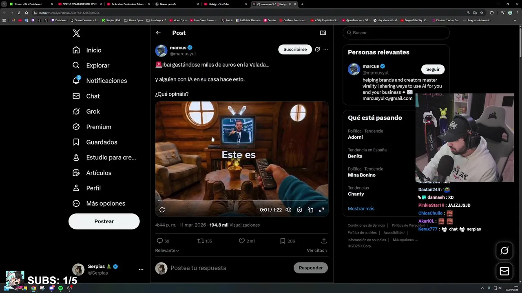Viewport: 522px width, 293px height.
Task: Switch to Nueva pestaña tab
Action: (177, 4)
